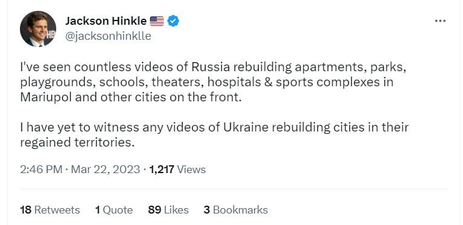Screen dimensions: 463x225
Task: Click the 3 Bookmarks count
Action: [236, 210]
